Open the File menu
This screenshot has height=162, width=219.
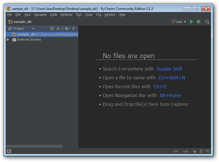[9, 15]
